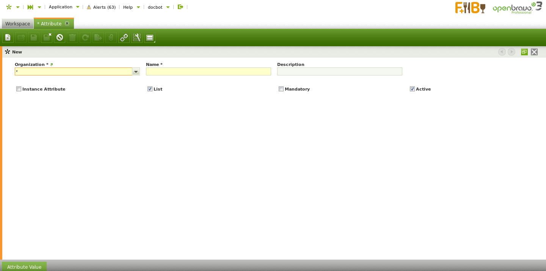
Task: Click the cancel changes toolbar icon
Action: coord(60,38)
